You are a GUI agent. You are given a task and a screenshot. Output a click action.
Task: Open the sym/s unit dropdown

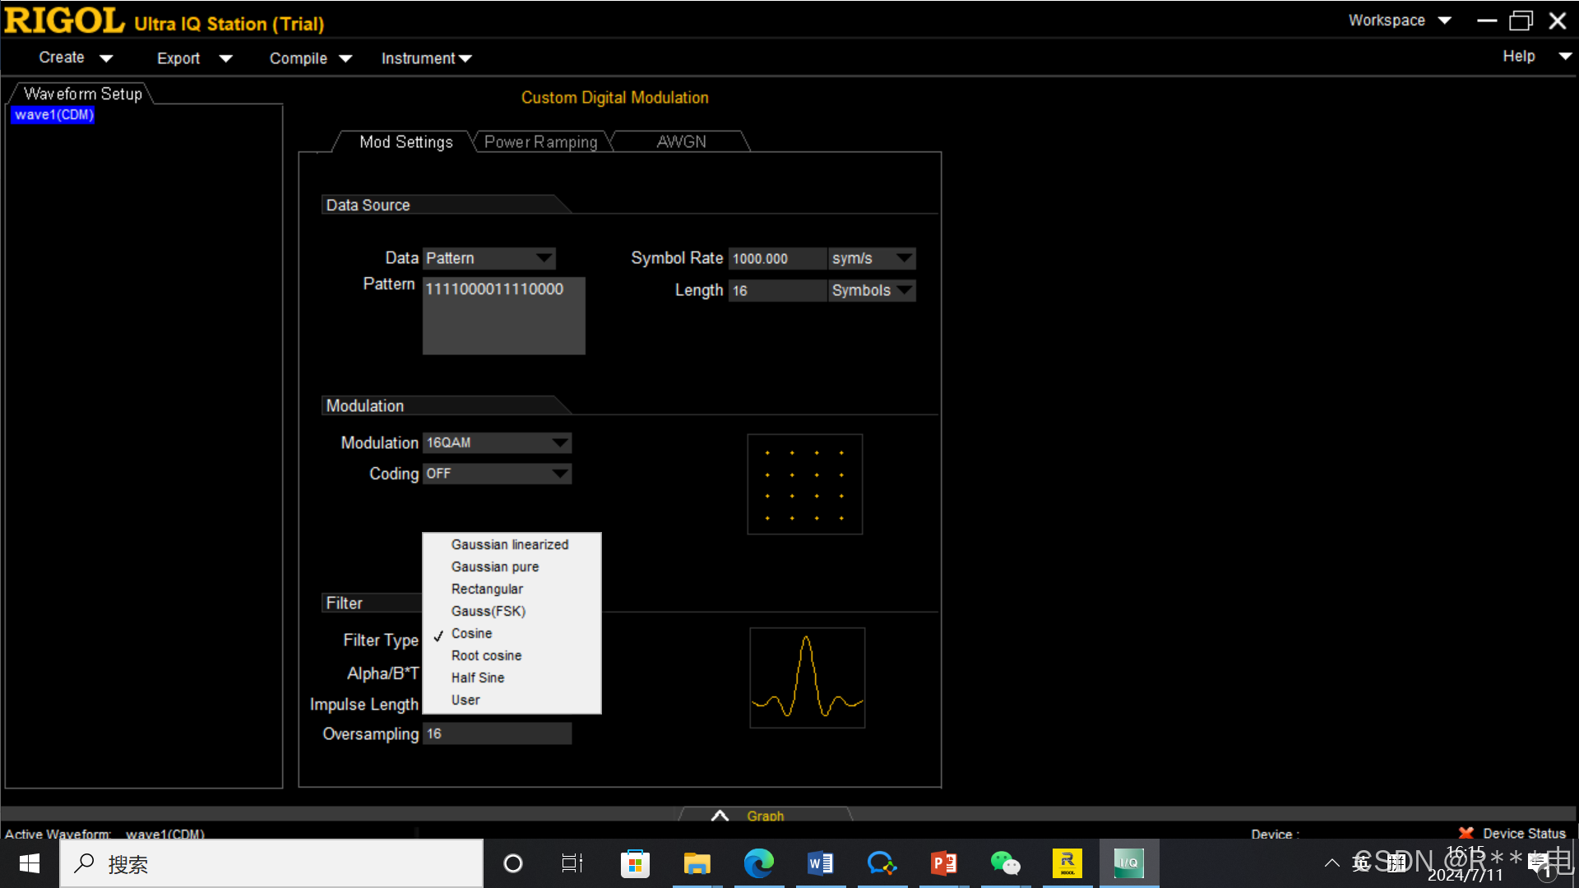(x=871, y=258)
